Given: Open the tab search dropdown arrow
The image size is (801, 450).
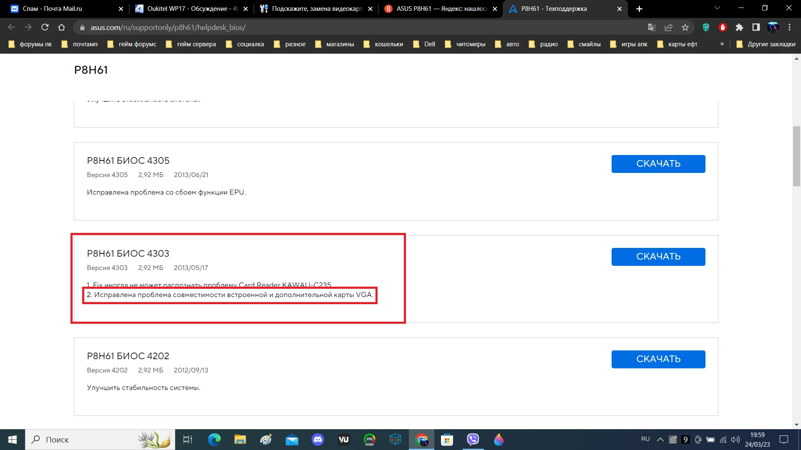Looking at the screenshot, I should point(717,8).
